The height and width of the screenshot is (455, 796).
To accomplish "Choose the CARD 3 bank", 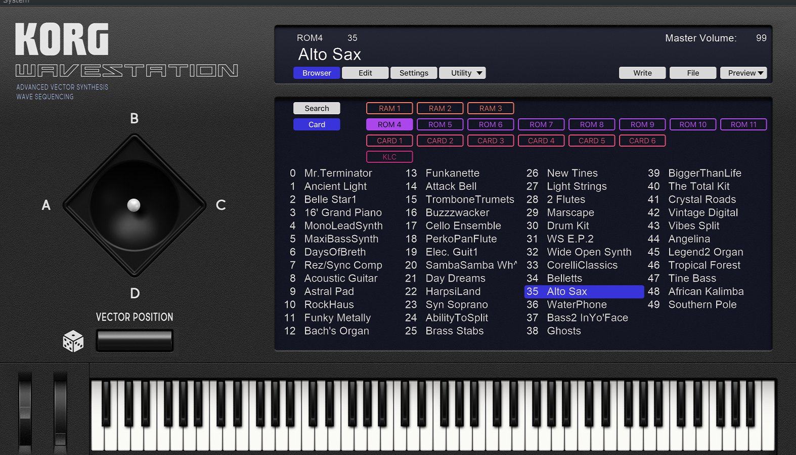I will (x=491, y=141).
